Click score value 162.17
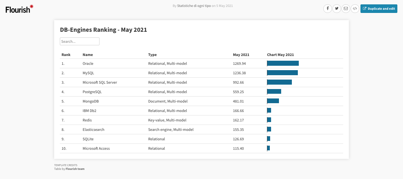The image size is (403, 179). pyautogui.click(x=239, y=120)
